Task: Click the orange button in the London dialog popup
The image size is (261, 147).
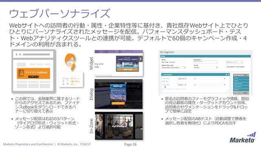Action: pos(118,103)
